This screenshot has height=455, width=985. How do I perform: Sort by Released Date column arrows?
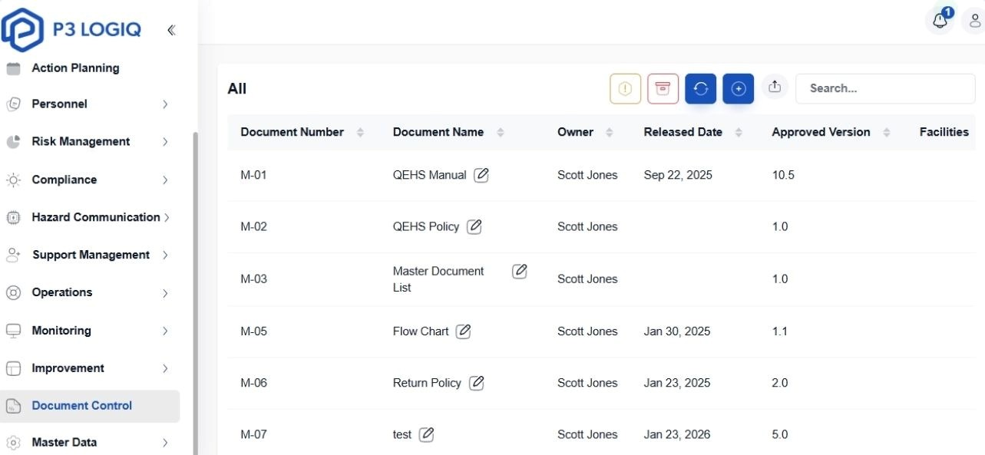(x=739, y=132)
